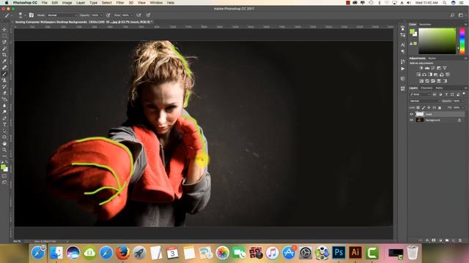Open the Actions panel play icon
This screenshot has height=263, width=469.
coord(402,69)
